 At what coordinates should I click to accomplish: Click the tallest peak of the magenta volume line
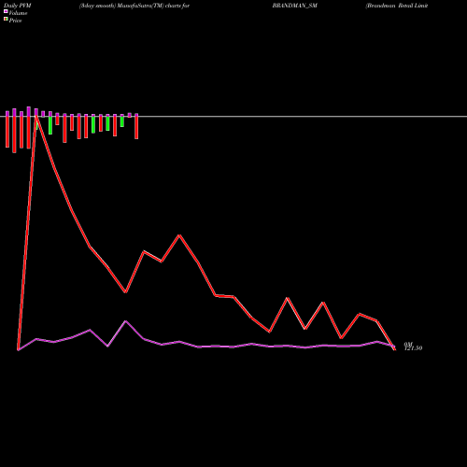pyautogui.click(x=125, y=321)
